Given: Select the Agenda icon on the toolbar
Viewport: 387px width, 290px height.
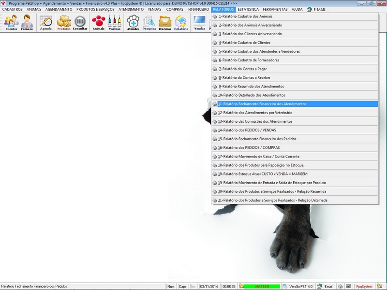Looking at the screenshot, I should point(45,22).
